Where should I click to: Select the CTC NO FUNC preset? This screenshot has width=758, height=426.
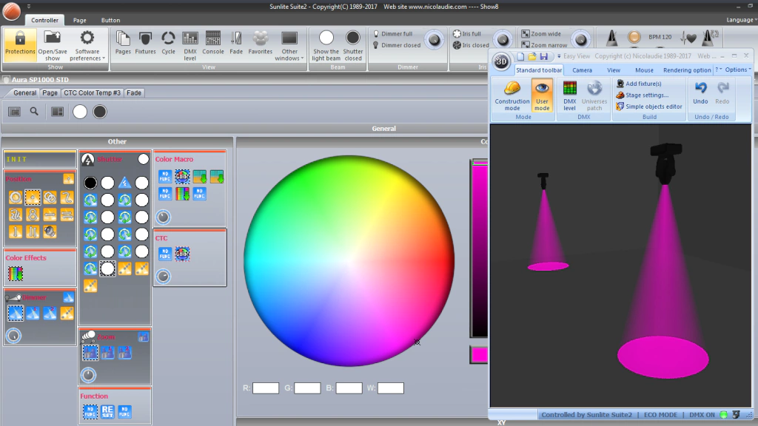165,254
